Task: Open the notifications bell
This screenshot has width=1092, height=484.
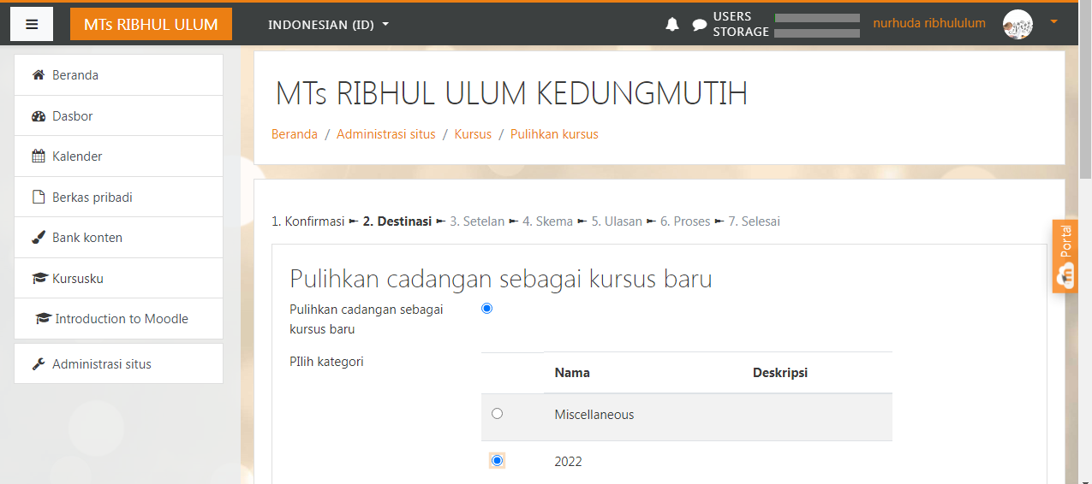Action: point(672,25)
